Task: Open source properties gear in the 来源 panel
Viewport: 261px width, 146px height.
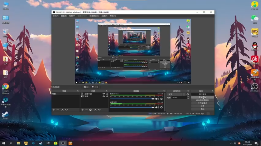Action: pos(90,110)
